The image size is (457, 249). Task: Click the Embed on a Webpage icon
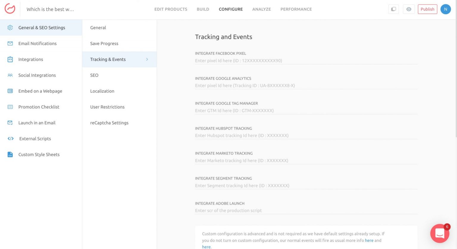click(10, 91)
